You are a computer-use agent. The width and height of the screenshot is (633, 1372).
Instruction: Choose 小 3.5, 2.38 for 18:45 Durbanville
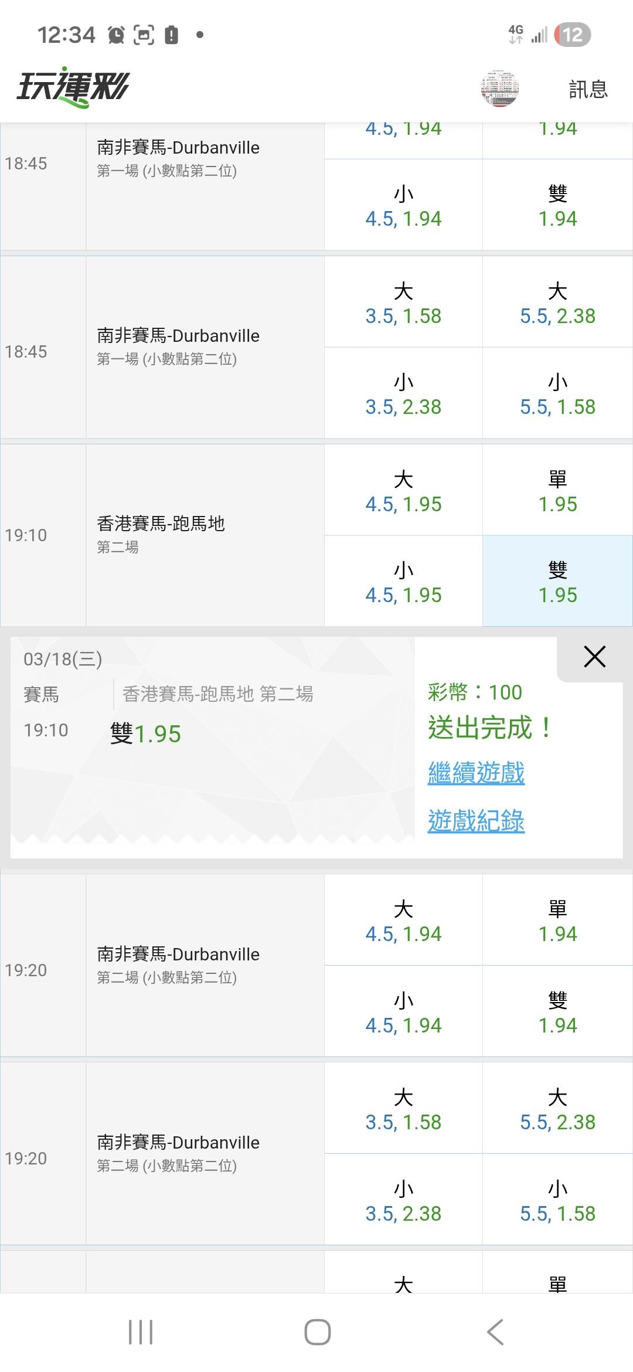point(403,393)
